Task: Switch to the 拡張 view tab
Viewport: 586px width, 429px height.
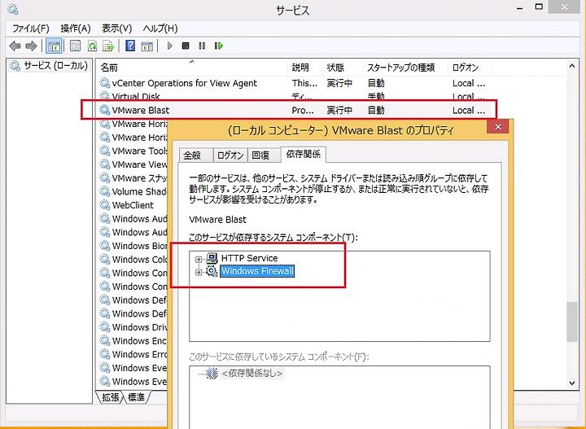Action: click(111, 397)
